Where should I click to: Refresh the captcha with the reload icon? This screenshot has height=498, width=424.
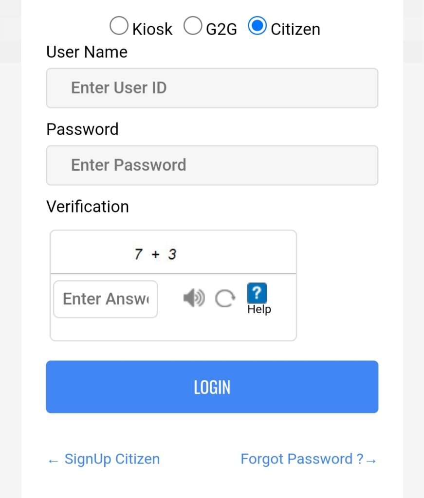coord(225,299)
